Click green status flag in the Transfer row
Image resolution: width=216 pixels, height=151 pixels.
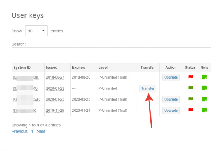(x=190, y=88)
